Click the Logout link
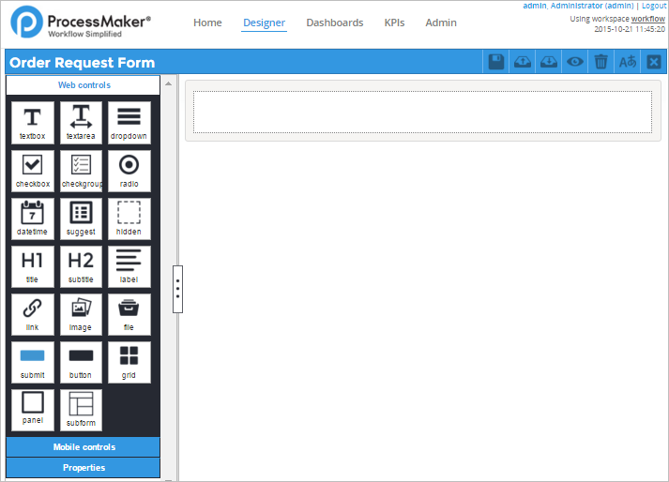Screen dimensions: 669x482 click(654, 6)
